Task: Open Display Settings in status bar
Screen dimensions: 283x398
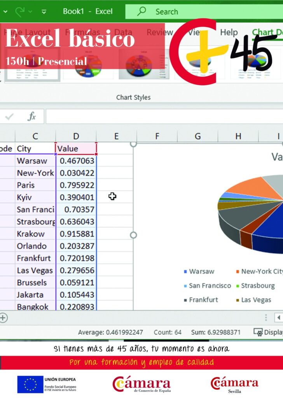Action: click(x=267, y=332)
